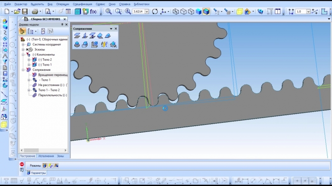The height and width of the screenshot is (186, 332).
Task: Click the f(x) variables icon
Action: pos(93,12)
